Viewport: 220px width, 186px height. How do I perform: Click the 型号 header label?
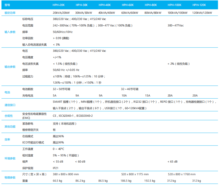pyautogui.click(x=7, y=5)
